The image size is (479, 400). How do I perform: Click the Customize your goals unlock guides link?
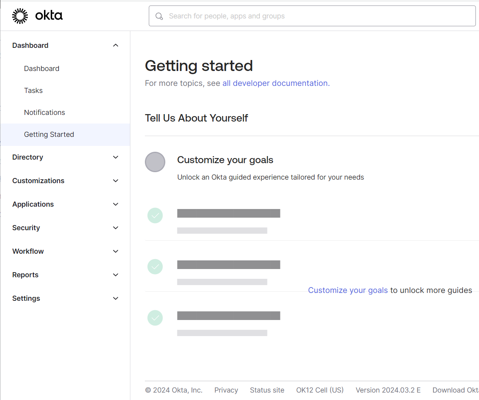[348, 290]
